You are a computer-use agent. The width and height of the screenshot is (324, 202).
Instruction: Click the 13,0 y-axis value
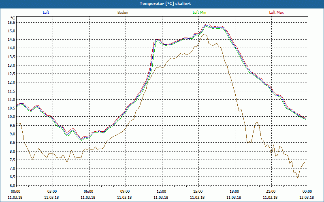coord(11,65)
